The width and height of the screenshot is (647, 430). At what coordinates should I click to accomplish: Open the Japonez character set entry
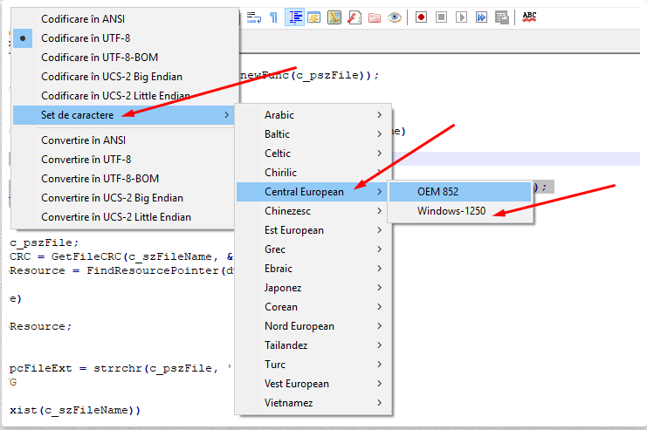313,288
